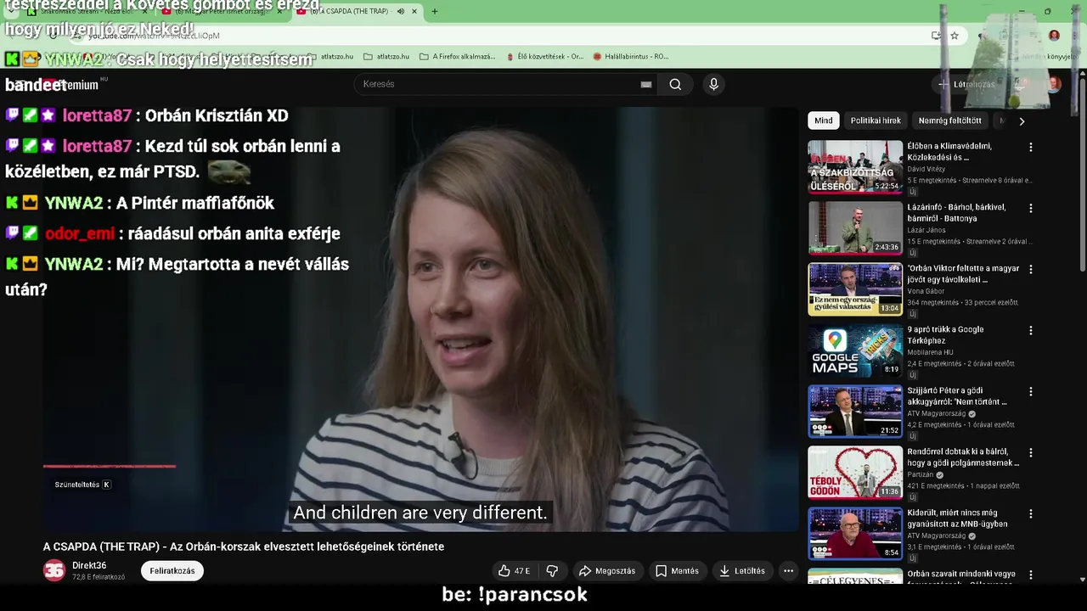The height and width of the screenshot is (611, 1087).
Task: Open Google Maps tricks video thumbnail
Action: coord(855,350)
